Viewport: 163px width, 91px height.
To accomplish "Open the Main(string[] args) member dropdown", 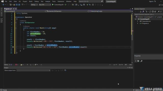I will click(110, 11).
